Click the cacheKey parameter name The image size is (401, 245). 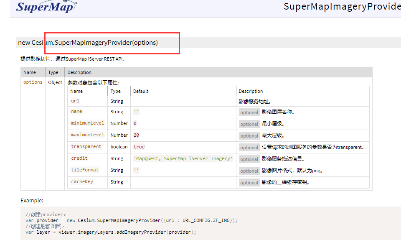[82, 181]
